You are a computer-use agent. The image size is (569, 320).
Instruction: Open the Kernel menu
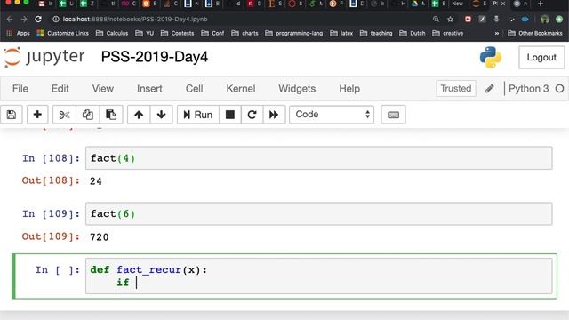[x=241, y=89]
